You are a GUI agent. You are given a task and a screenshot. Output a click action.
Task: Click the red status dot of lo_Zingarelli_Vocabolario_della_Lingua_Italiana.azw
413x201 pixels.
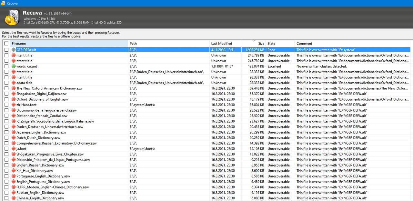14,121
